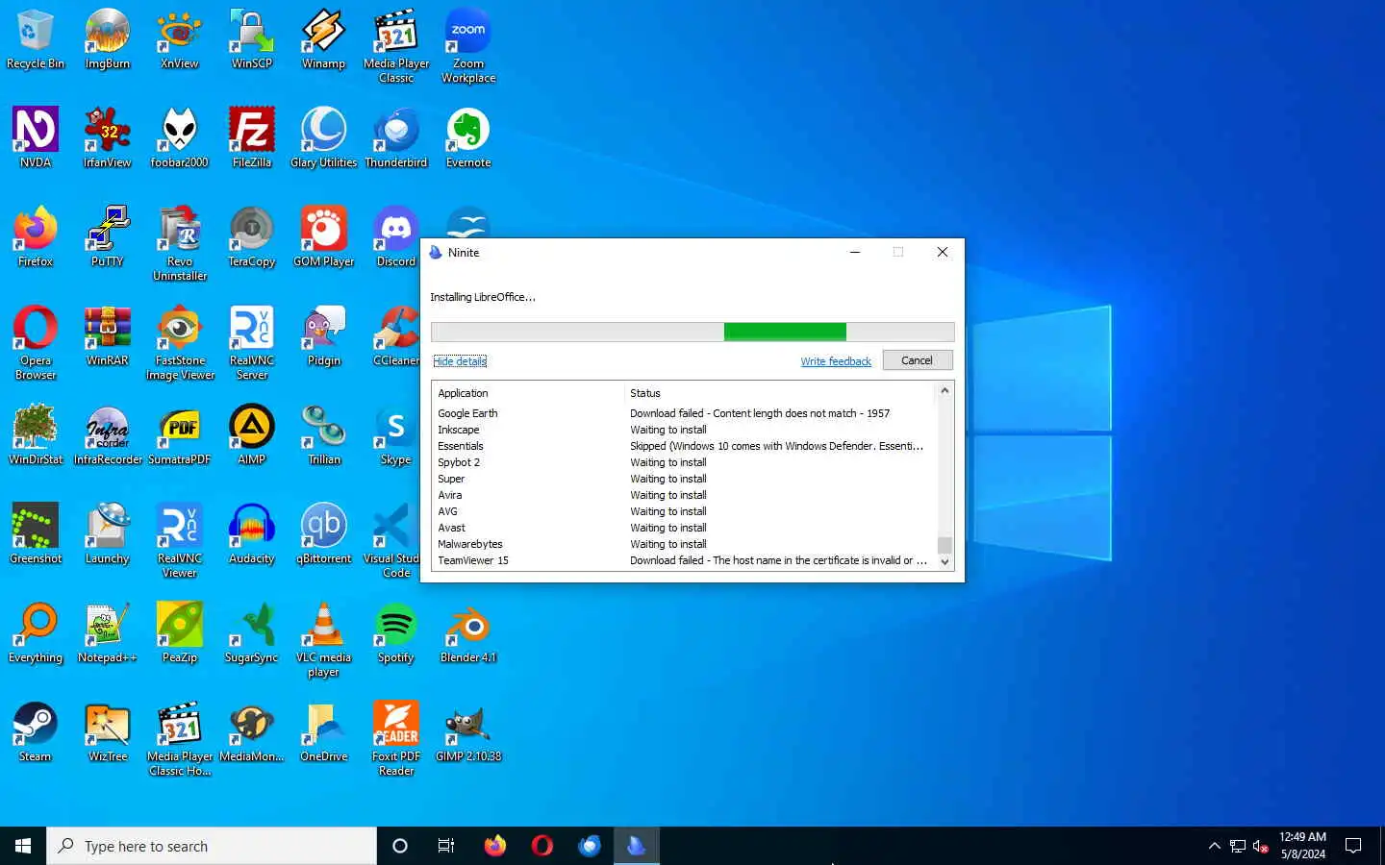Open the Write feedback link
Screen dimensions: 1385x865
click(836, 361)
